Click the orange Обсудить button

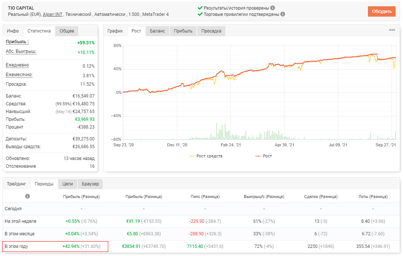click(x=382, y=11)
